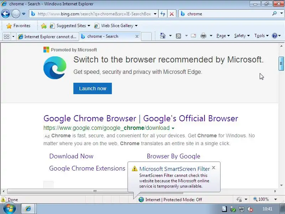Click the horizontal scrollbar left arrow
Viewport: 285px width, 214px height.
point(4,191)
